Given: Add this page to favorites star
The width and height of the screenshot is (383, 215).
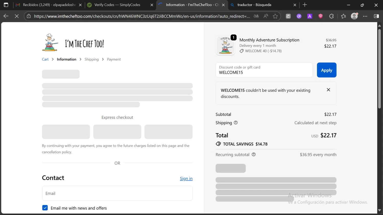Looking at the screenshot, I should tap(275, 16).
